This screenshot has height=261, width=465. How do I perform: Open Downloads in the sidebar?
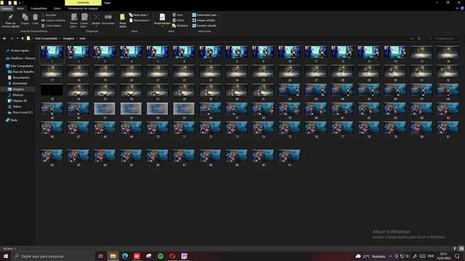(18, 83)
